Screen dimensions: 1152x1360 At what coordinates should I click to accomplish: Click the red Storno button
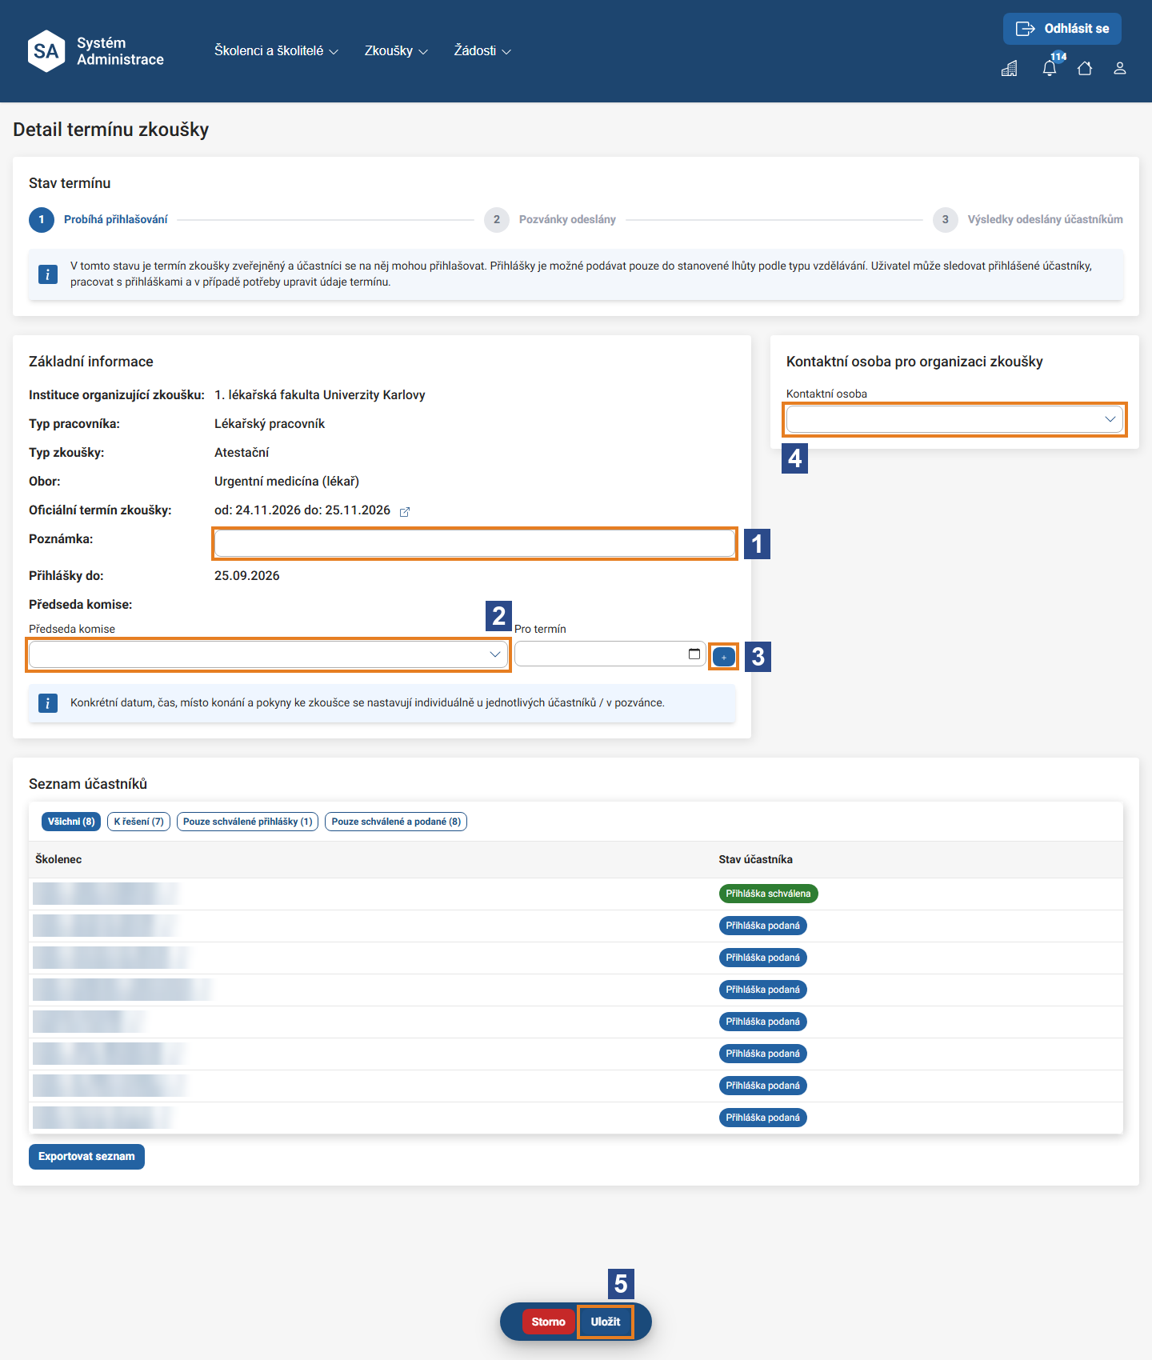tap(548, 1322)
